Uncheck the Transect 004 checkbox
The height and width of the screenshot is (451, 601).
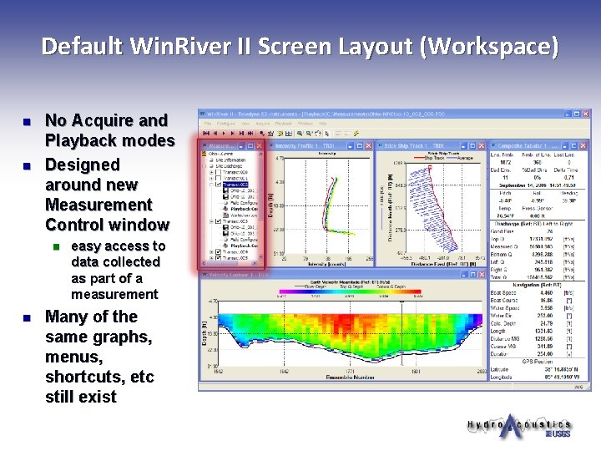tap(218, 252)
